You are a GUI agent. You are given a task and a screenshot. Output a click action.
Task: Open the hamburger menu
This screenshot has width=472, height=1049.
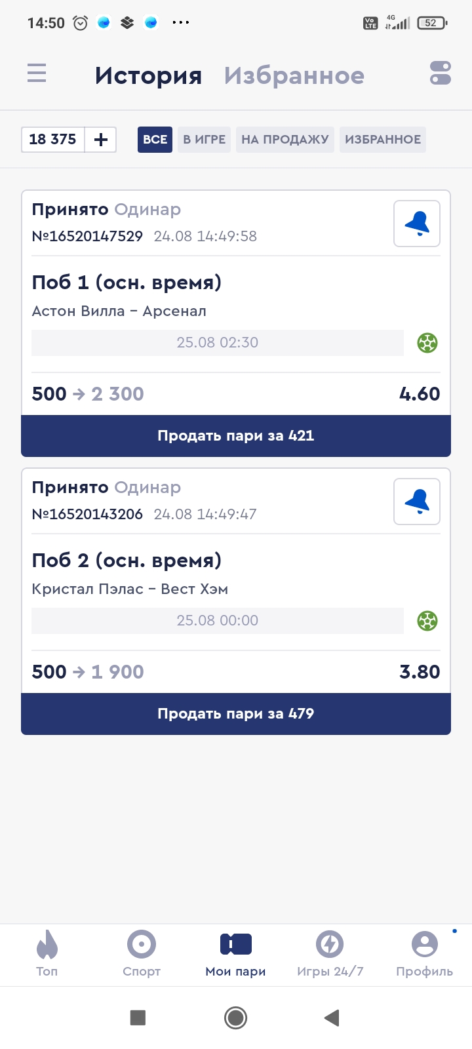[37, 73]
